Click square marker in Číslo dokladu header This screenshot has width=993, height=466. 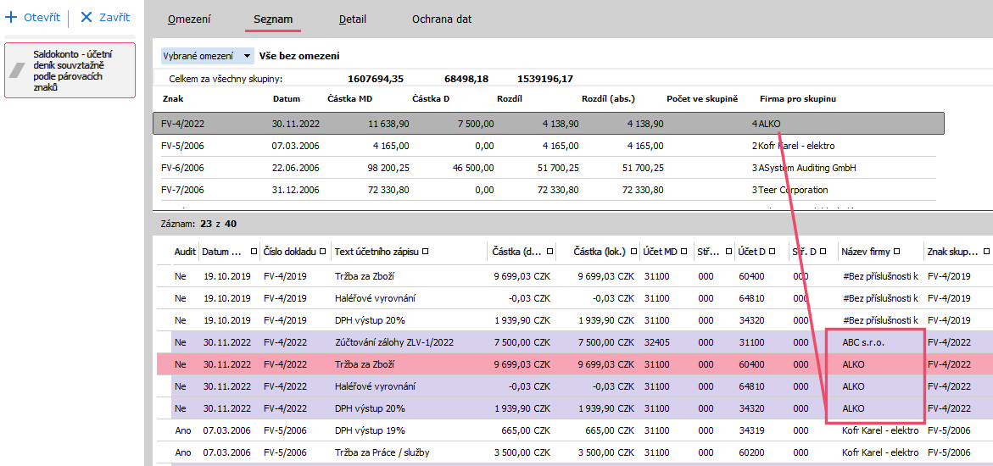(x=322, y=252)
